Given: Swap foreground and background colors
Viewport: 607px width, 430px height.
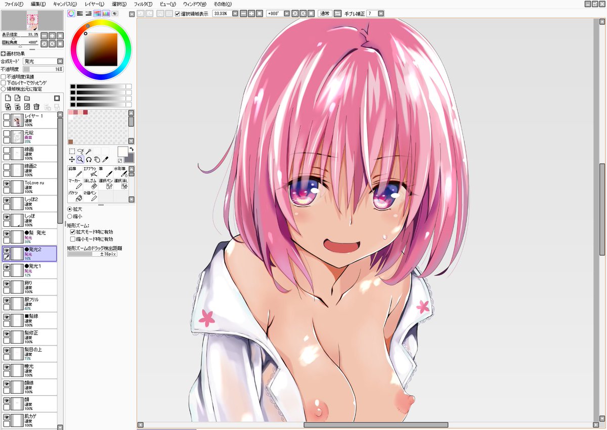Looking at the screenshot, I should tap(131, 149).
